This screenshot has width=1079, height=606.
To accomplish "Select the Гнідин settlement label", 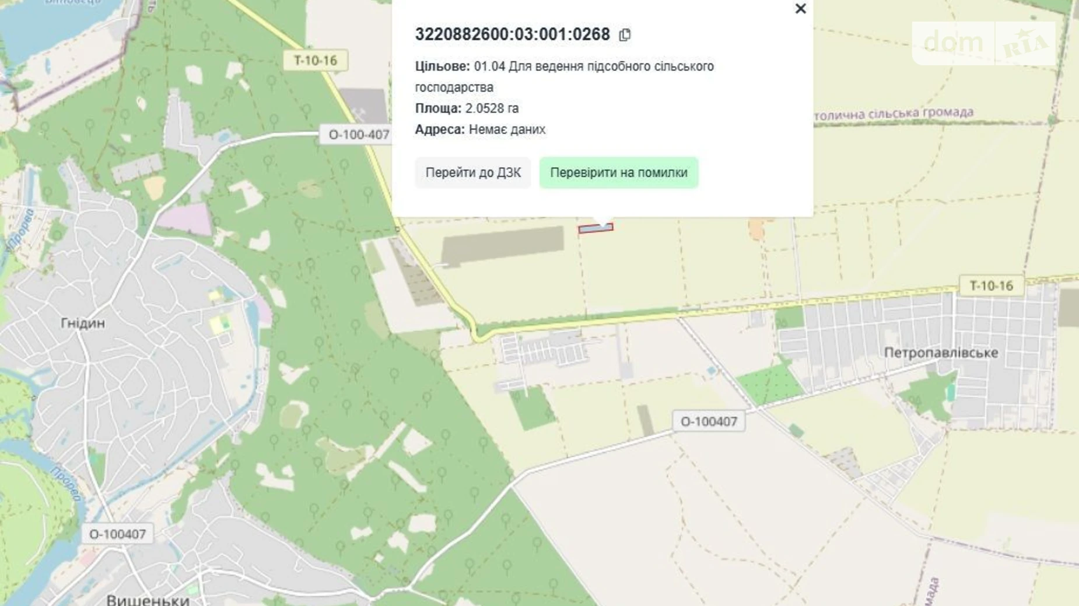I will tap(82, 324).
